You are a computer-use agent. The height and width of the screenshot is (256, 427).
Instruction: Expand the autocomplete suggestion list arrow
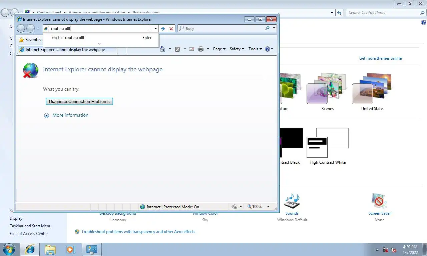[x=99, y=44]
